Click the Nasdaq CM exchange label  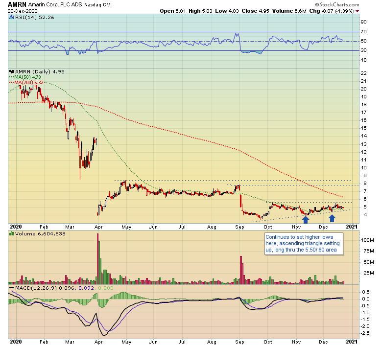pos(97,5)
